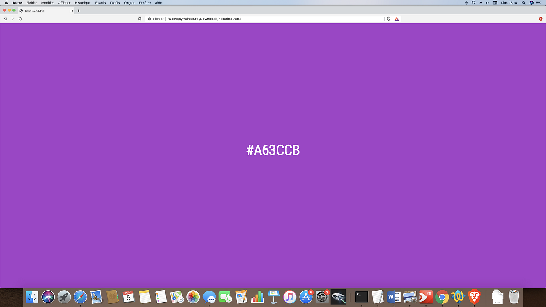546x307 pixels.
Task: Open Google Chrome in the Dock
Action: point(442,297)
